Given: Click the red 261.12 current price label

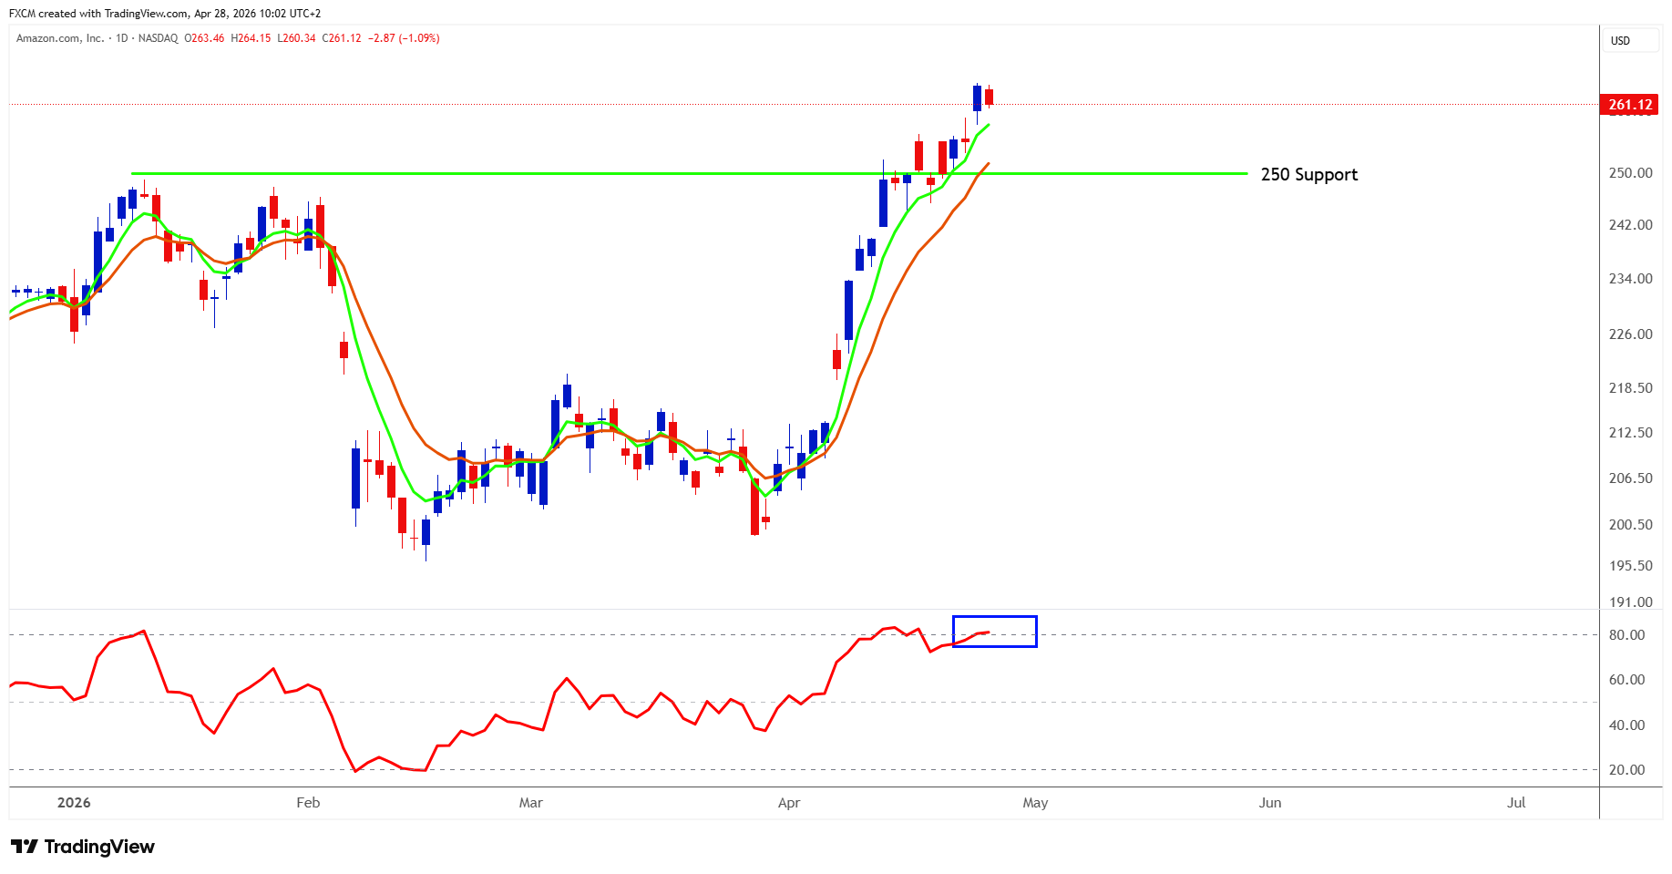Looking at the screenshot, I should [x=1629, y=105].
